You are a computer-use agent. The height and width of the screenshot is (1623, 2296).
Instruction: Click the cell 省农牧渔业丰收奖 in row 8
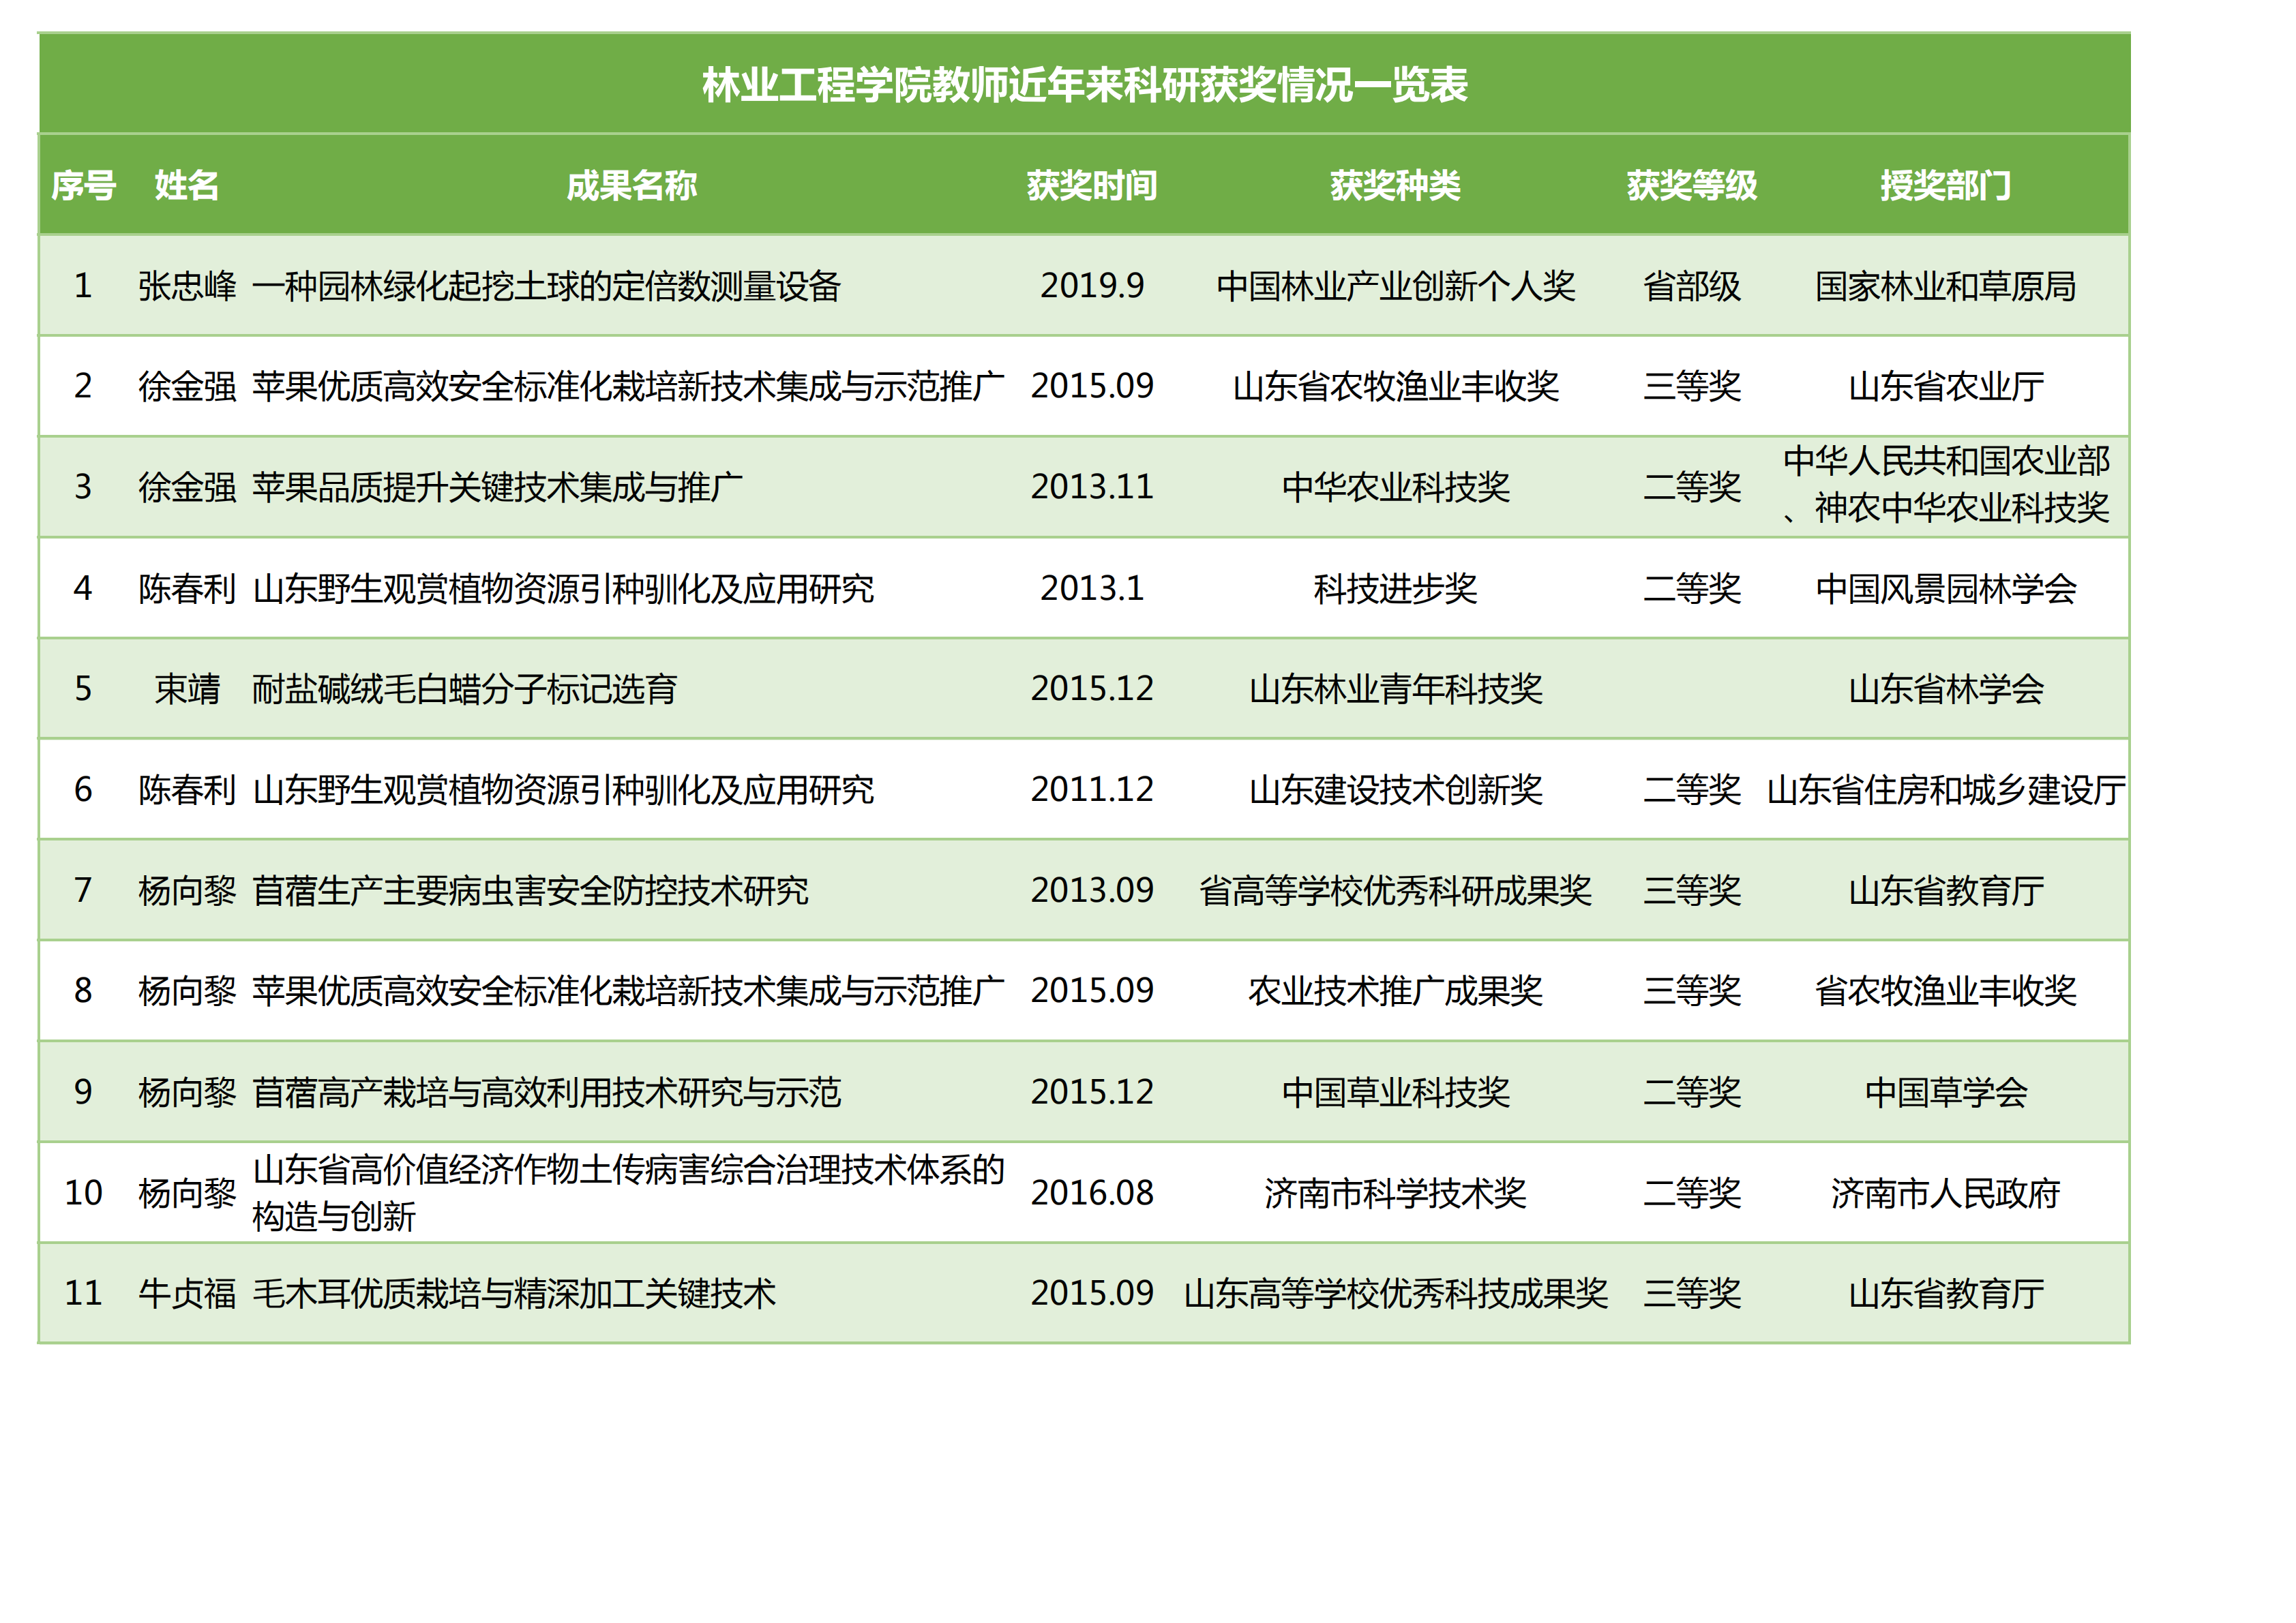pos(1946,990)
